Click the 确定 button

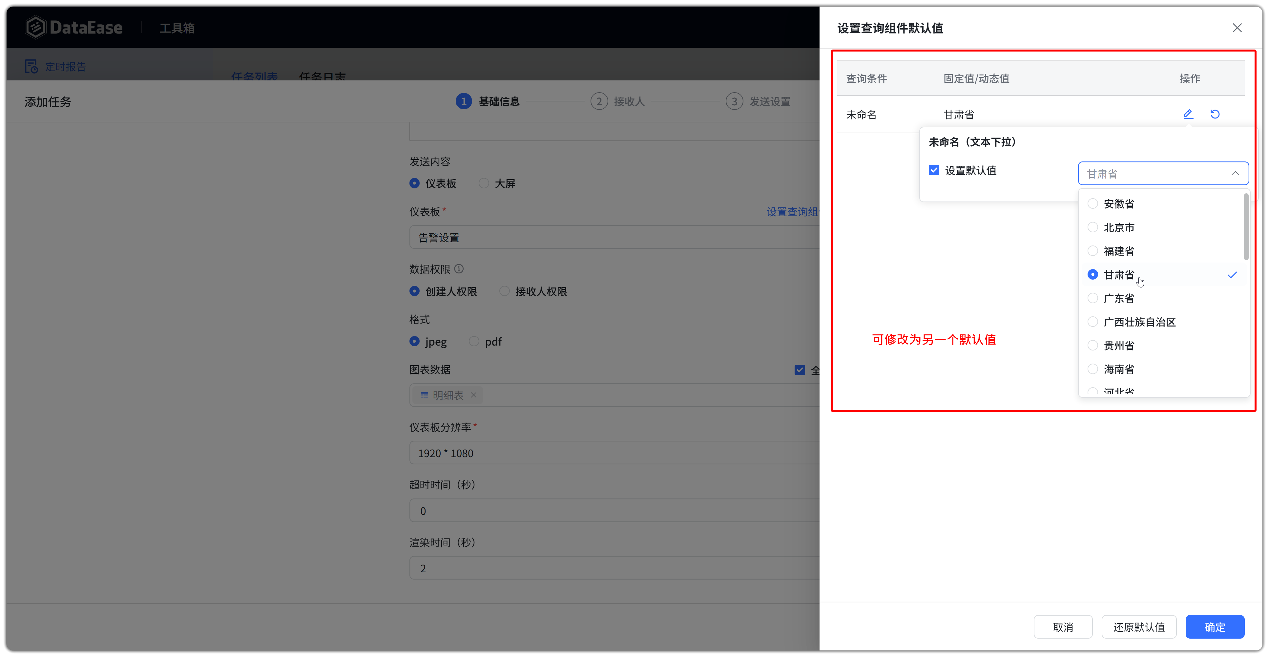click(x=1215, y=627)
